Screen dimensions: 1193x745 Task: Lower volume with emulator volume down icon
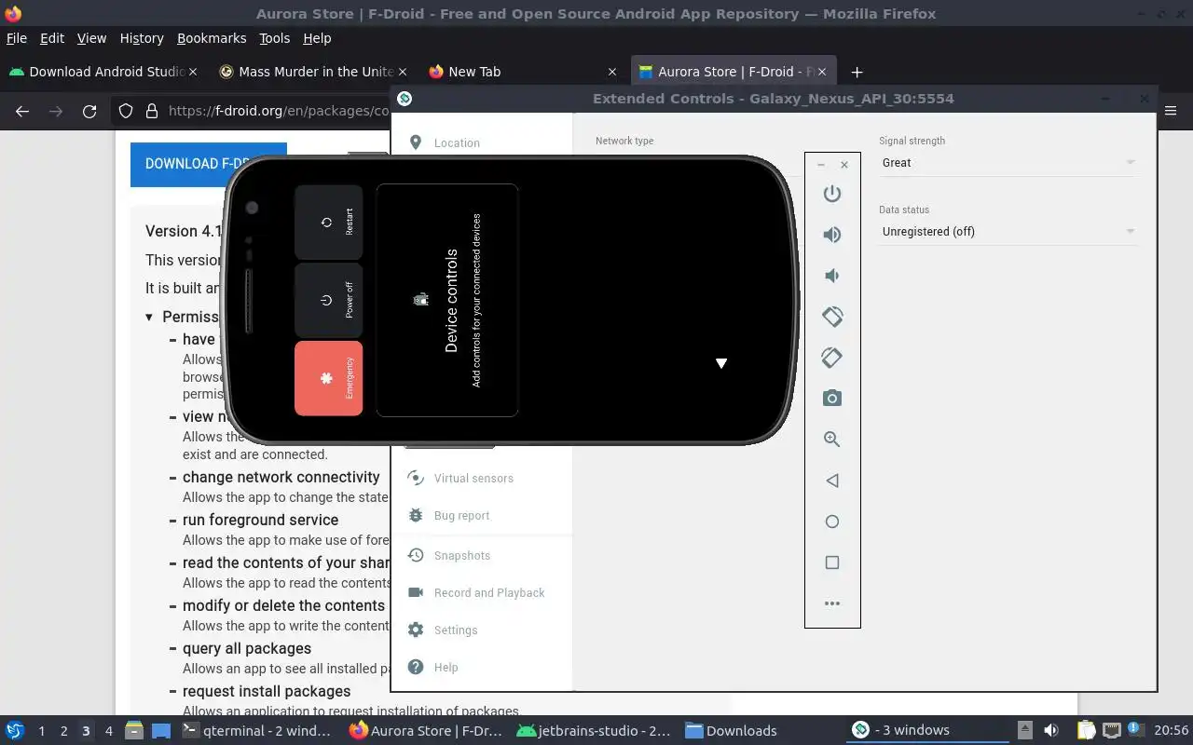[x=832, y=276]
